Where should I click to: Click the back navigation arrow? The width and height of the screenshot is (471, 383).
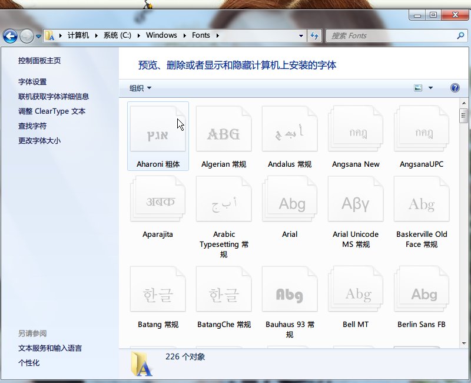10,35
